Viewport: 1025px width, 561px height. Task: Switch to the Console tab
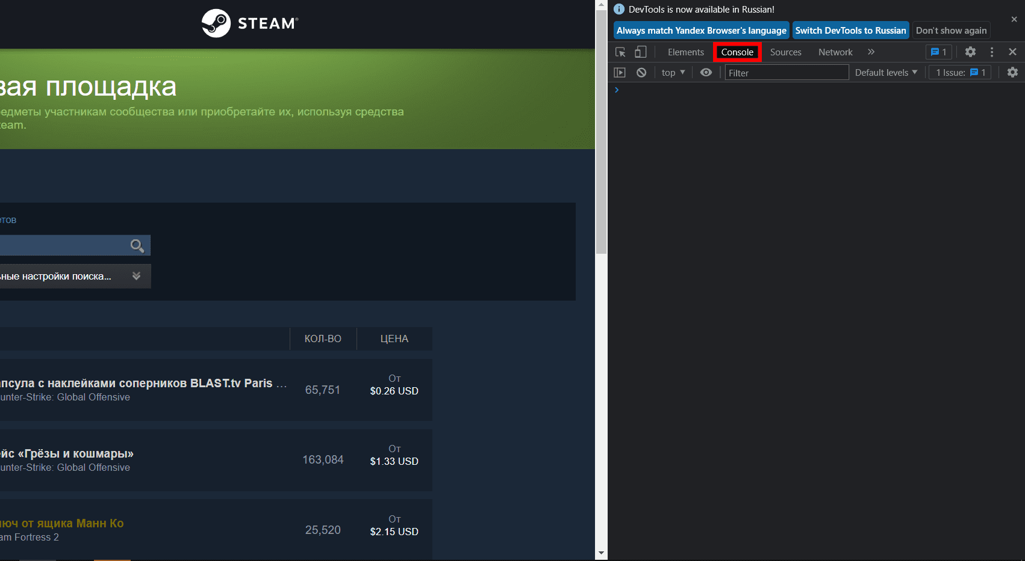737,52
